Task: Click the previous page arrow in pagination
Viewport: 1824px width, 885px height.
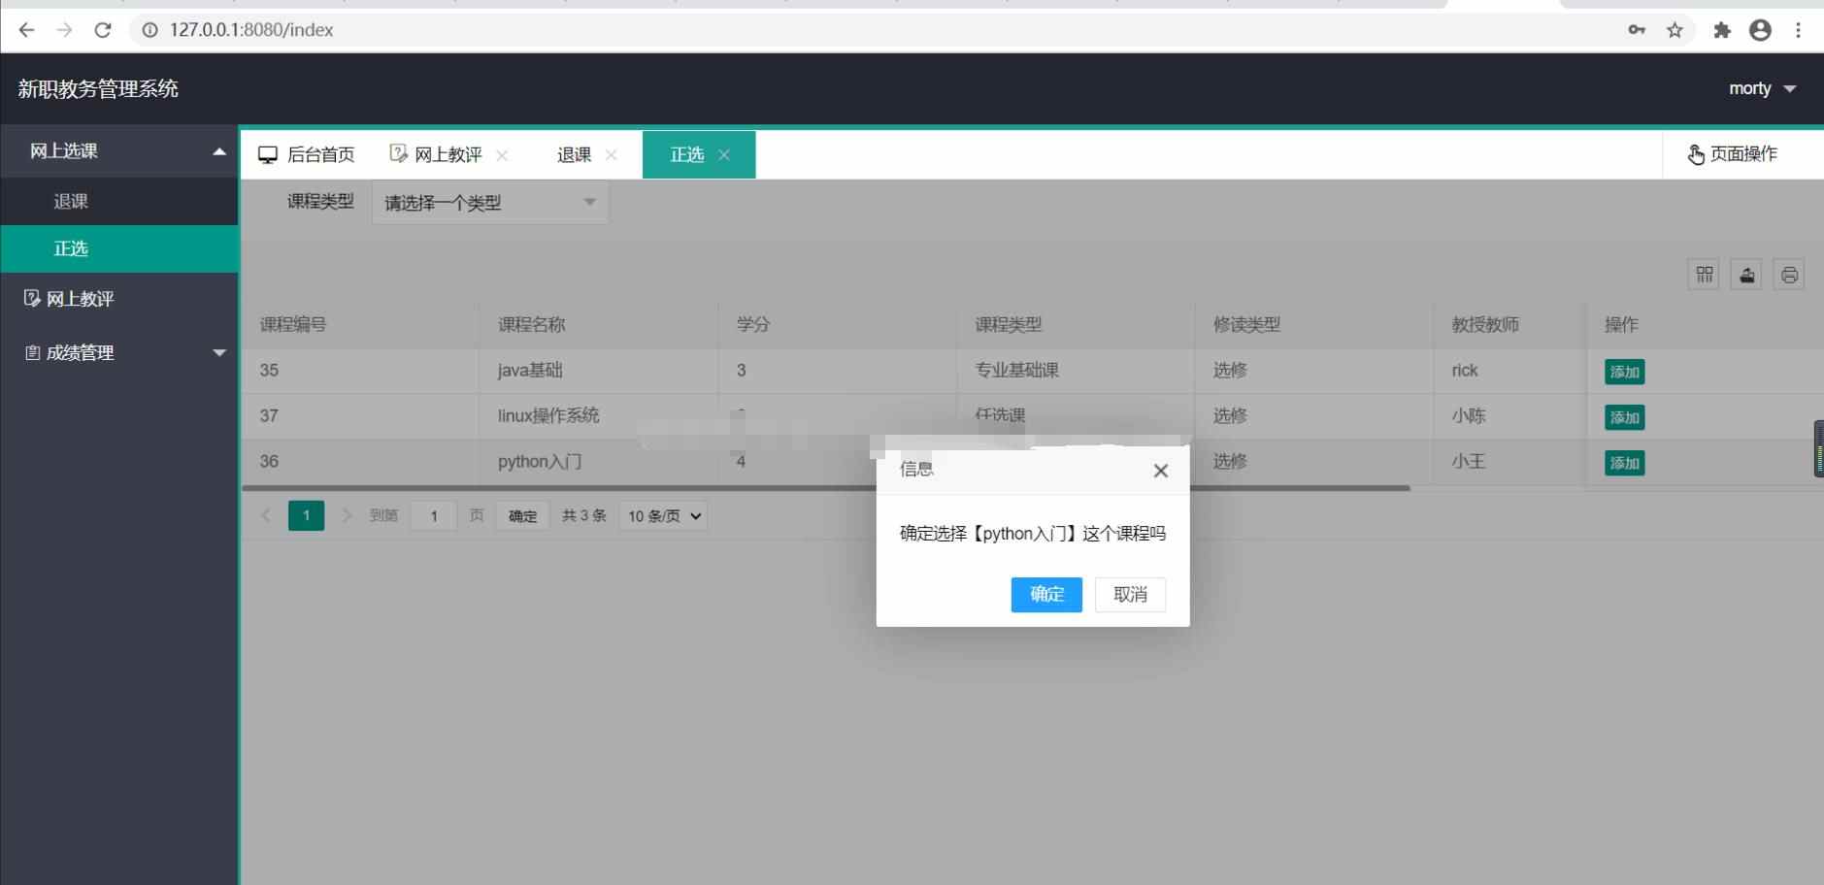Action: pyautogui.click(x=266, y=515)
